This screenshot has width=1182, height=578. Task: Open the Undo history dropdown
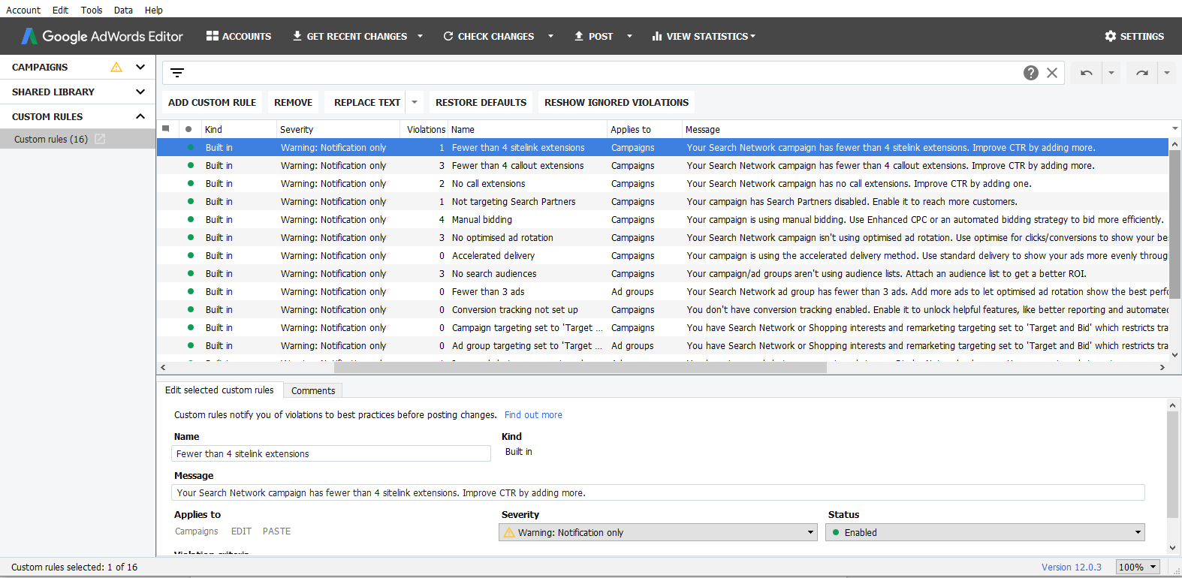pyautogui.click(x=1111, y=73)
